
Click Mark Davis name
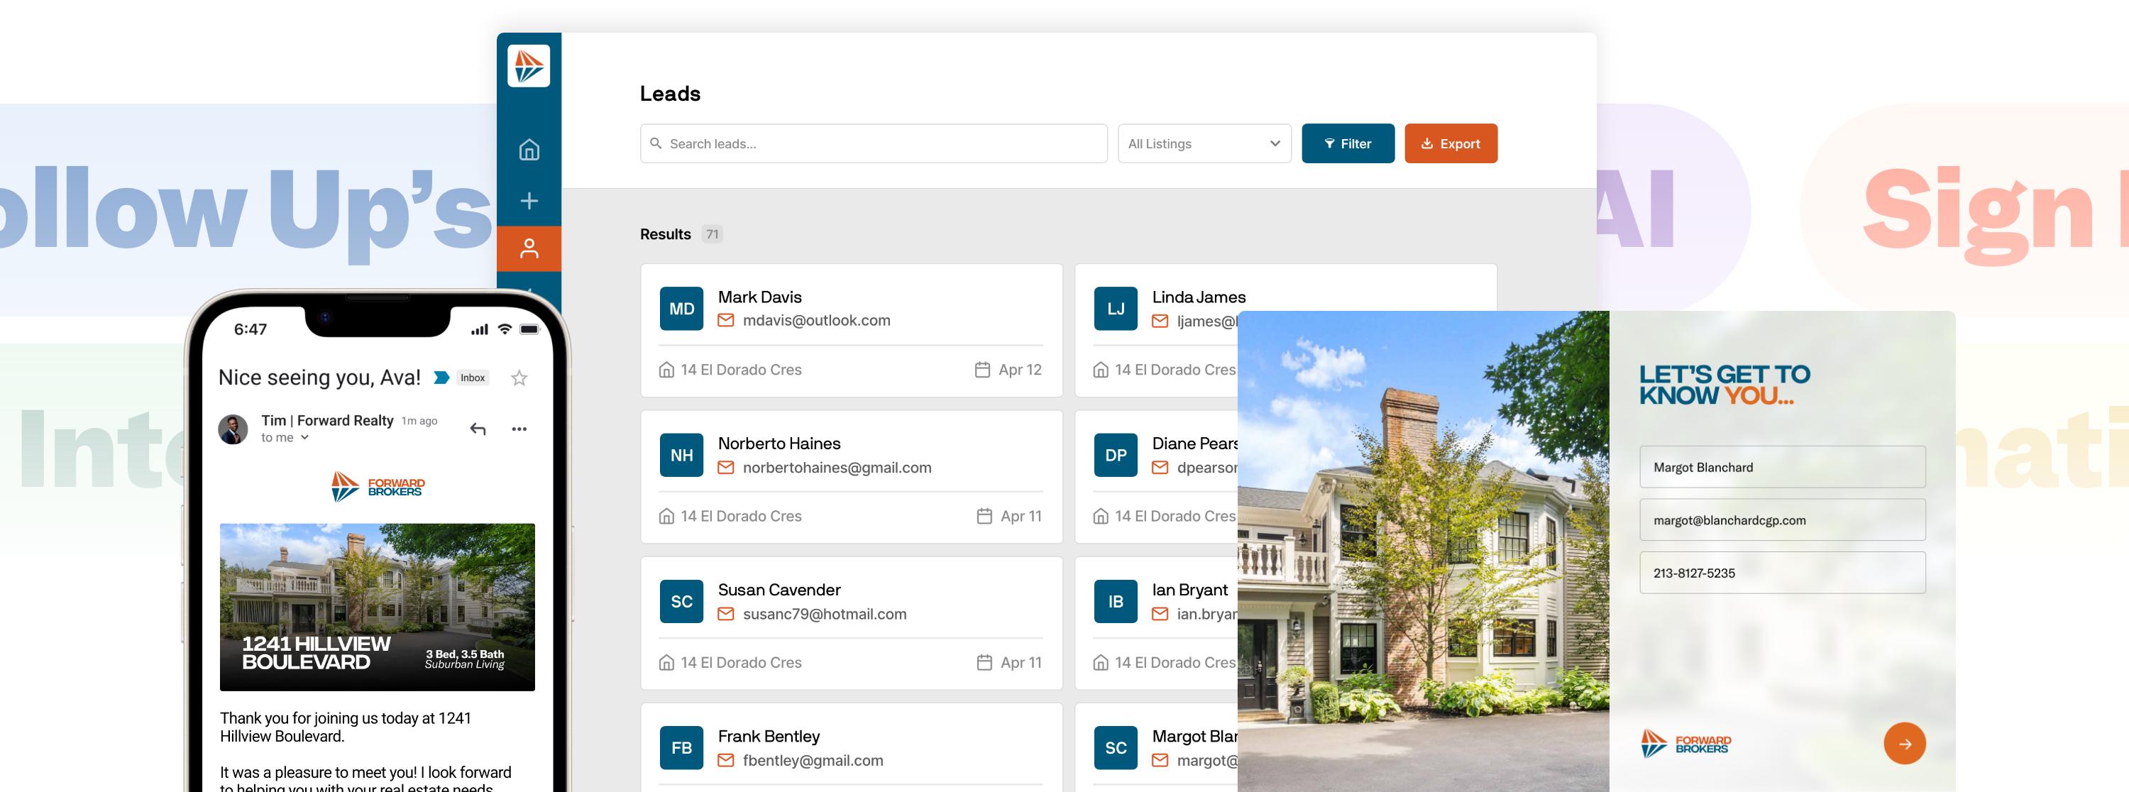(759, 296)
